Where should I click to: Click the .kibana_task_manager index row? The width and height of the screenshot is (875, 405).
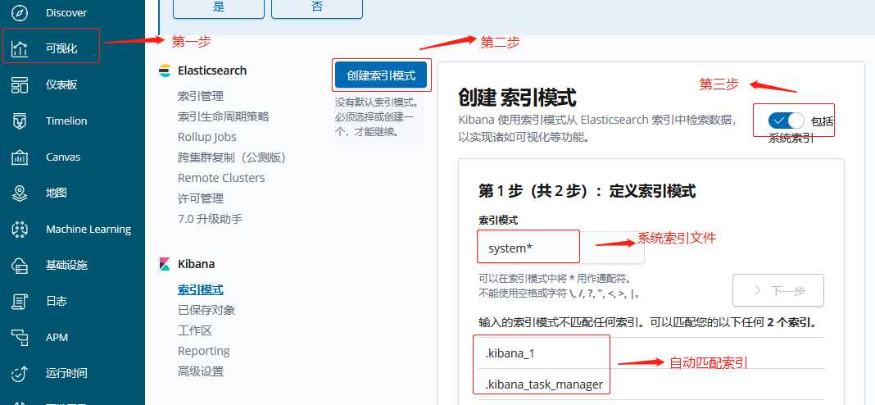click(x=651, y=385)
